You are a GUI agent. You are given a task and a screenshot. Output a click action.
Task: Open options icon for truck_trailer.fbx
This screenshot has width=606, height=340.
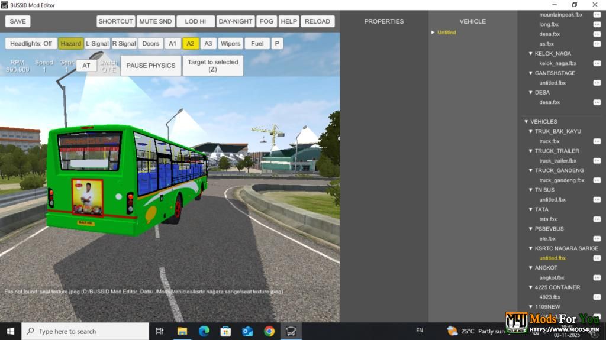tap(597, 161)
